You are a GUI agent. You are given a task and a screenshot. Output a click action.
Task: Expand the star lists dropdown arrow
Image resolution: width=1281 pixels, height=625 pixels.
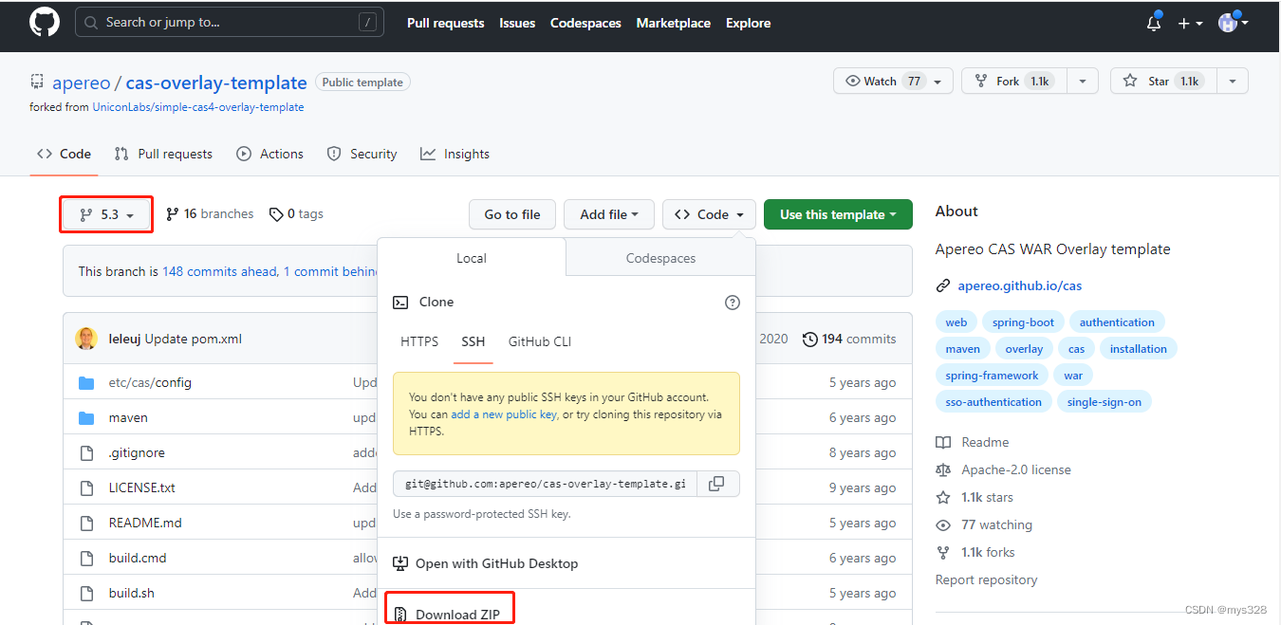click(1232, 82)
